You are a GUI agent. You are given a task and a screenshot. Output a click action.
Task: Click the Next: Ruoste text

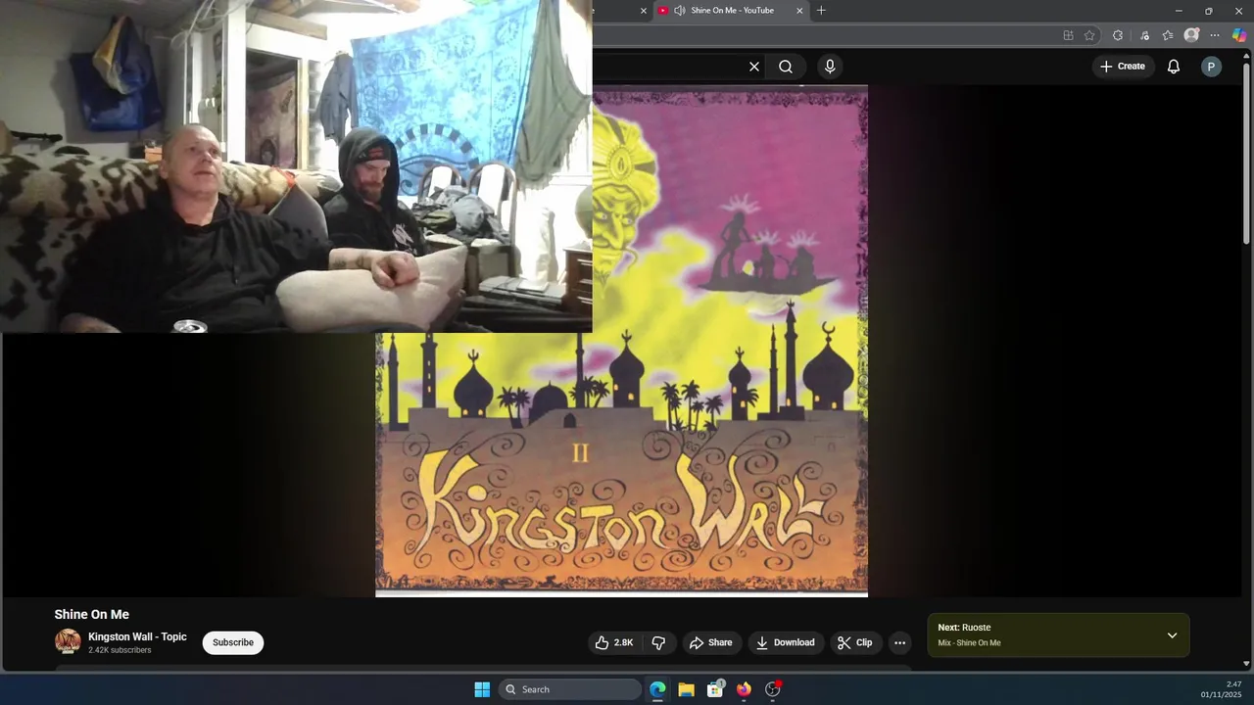click(x=964, y=628)
